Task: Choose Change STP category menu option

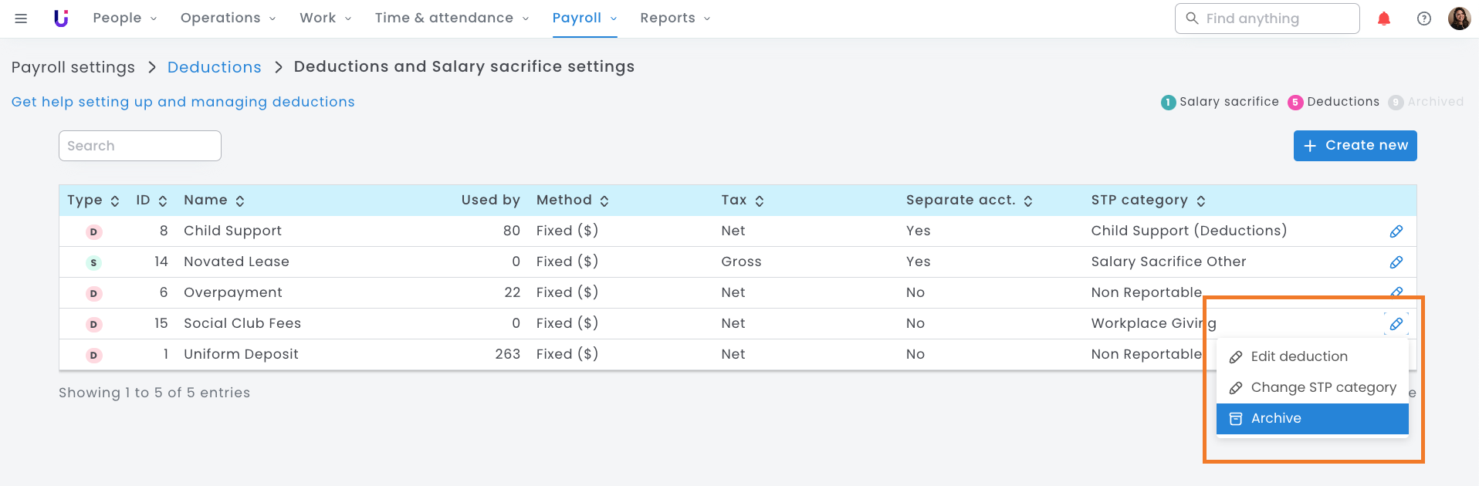Action: (1311, 387)
